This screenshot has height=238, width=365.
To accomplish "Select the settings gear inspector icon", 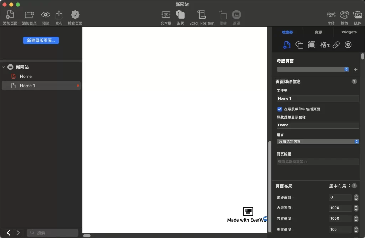I will [x=348, y=45].
